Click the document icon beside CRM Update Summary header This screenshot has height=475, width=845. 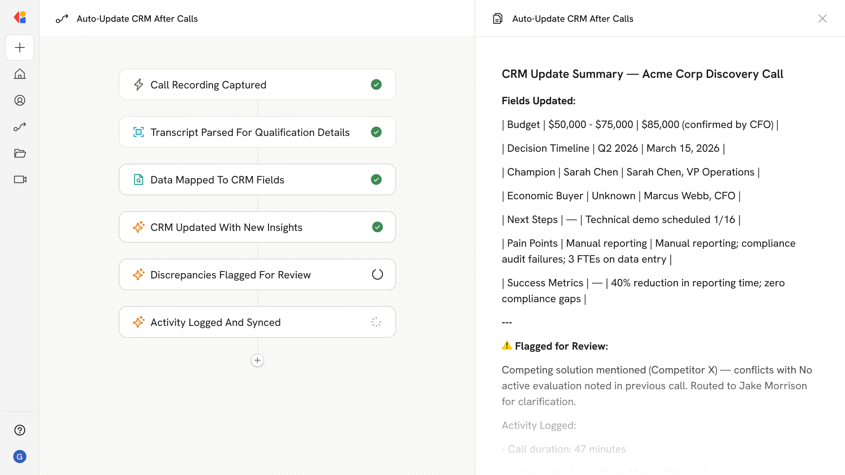pyautogui.click(x=497, y=18)
